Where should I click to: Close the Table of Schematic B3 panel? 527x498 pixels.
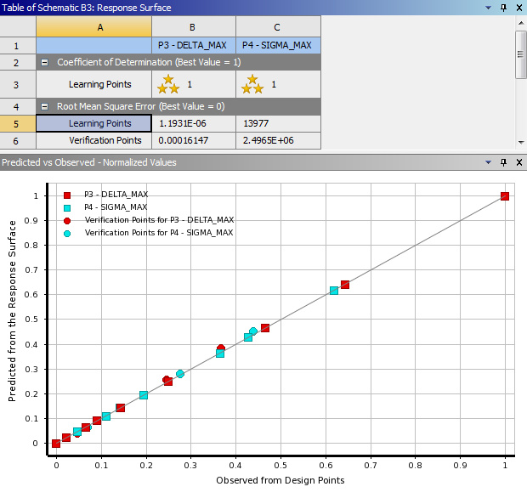pyautogui.click(x=518, y=8)
